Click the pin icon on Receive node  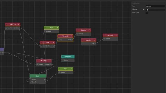coord(95,40)
